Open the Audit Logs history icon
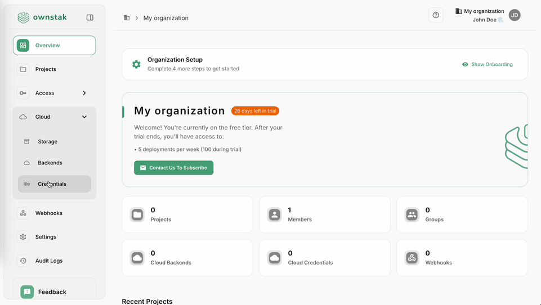Image resolution: width=541 pixels, height=305 pixels. click(x=23, y=261)
